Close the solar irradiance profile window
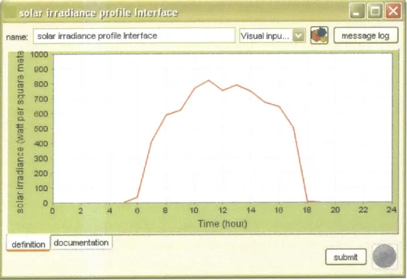Screen dimensions: 407x280 pyautogui.click(x=393, y=11)
